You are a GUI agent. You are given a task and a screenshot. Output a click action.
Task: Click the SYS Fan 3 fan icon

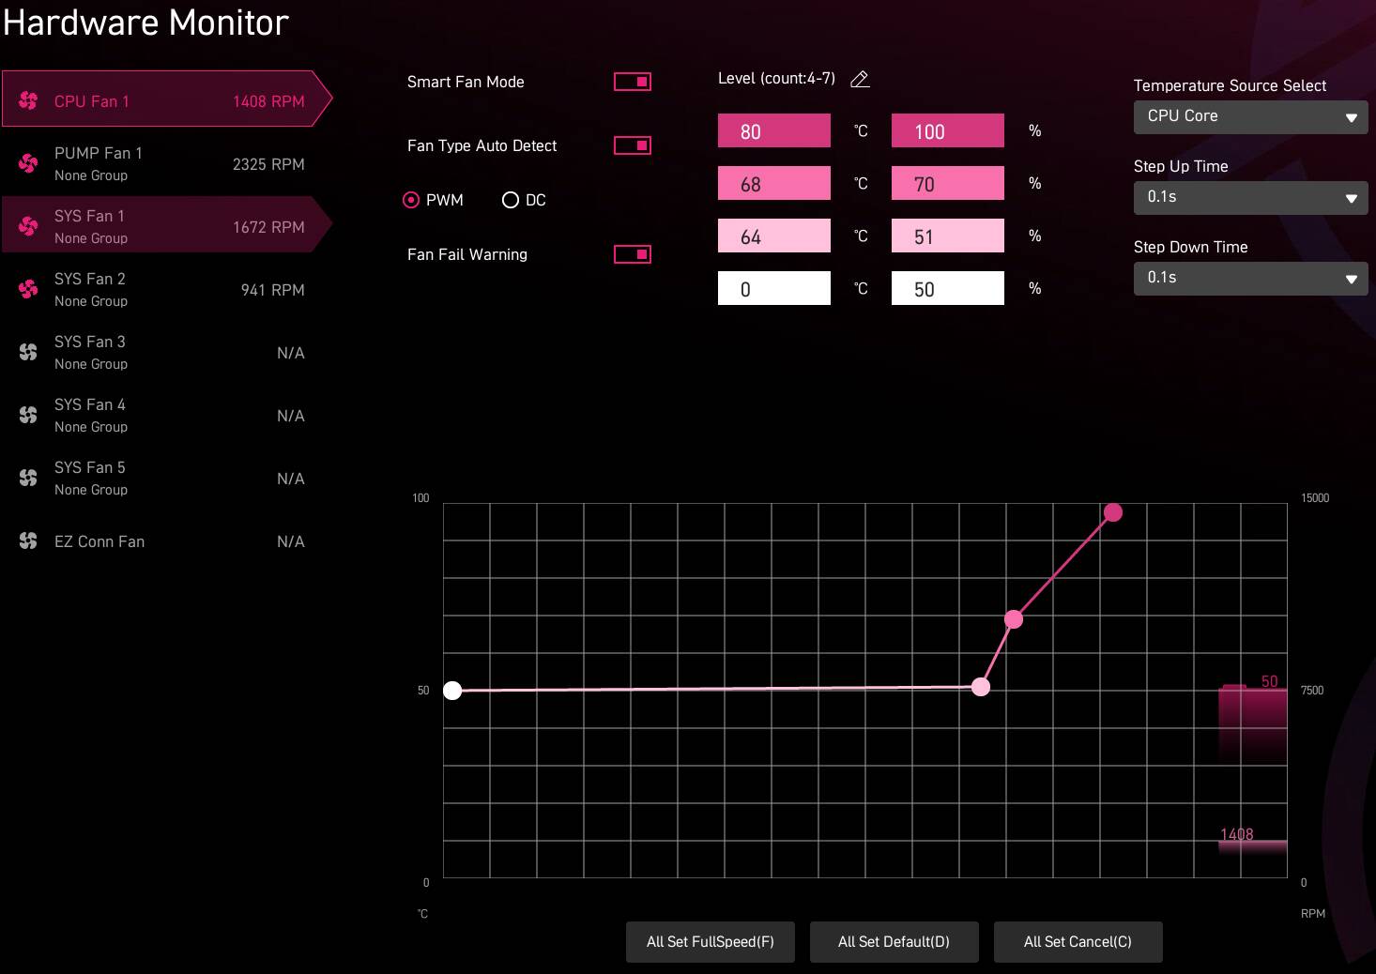(x=28, y=352)
